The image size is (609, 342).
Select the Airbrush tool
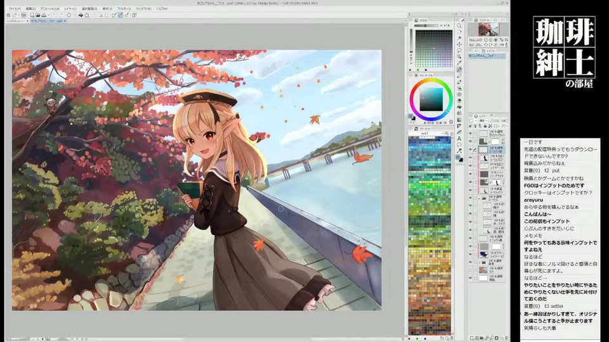point(459,88)
